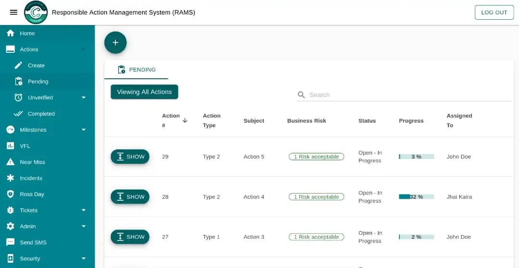
Task: Click the Near Miss warning icon
Action: tap(10, 162)
